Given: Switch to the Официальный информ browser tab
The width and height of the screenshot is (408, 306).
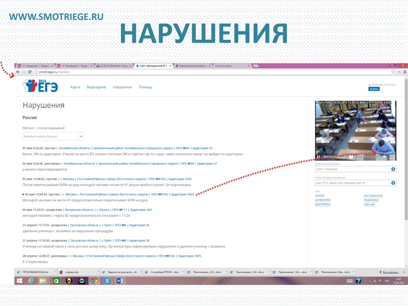Looking at the screenshot, I should pyautogui.click(x=192, y=66).
